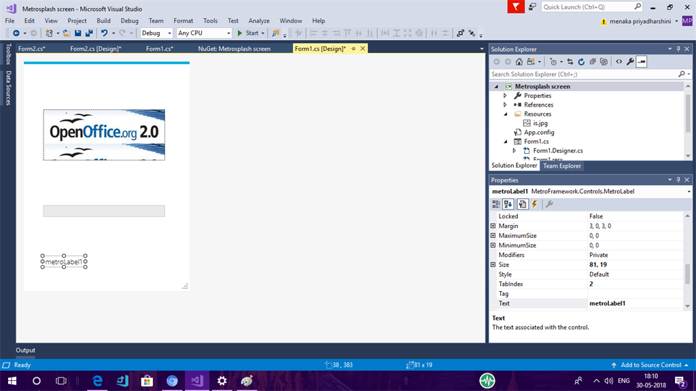
Task: Open the Analyze menu
Action: pyautogui.click(x=259, y=21)
